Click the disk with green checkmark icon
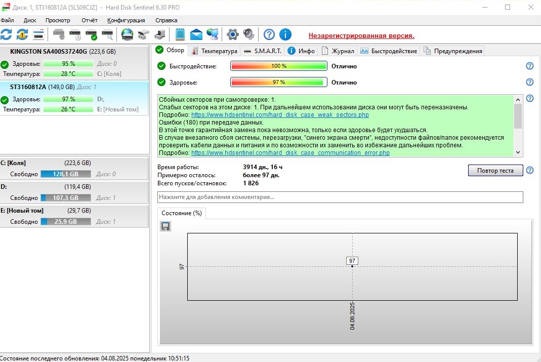 [x=92, y=34]
